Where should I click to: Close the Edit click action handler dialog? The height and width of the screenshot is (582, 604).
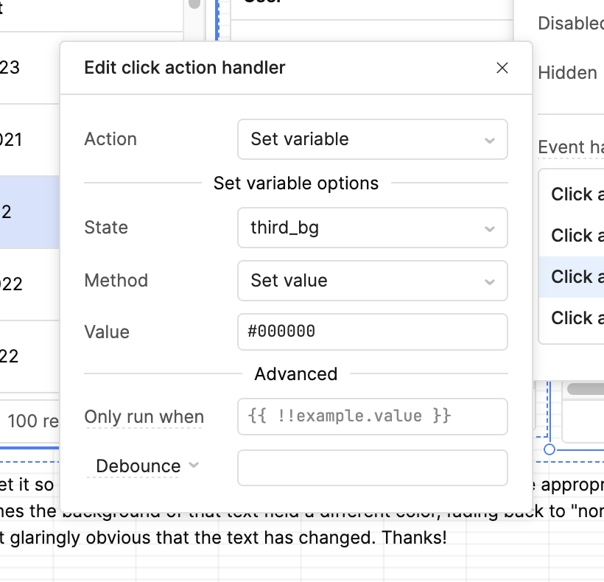pyautogui.click(x=502, y=68)
